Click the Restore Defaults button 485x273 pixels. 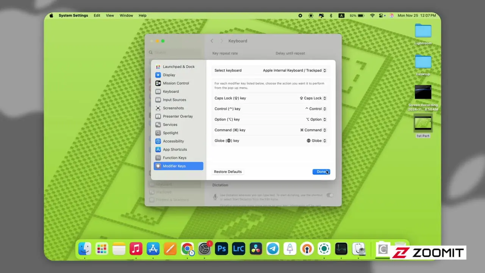[x=228, y=172]
